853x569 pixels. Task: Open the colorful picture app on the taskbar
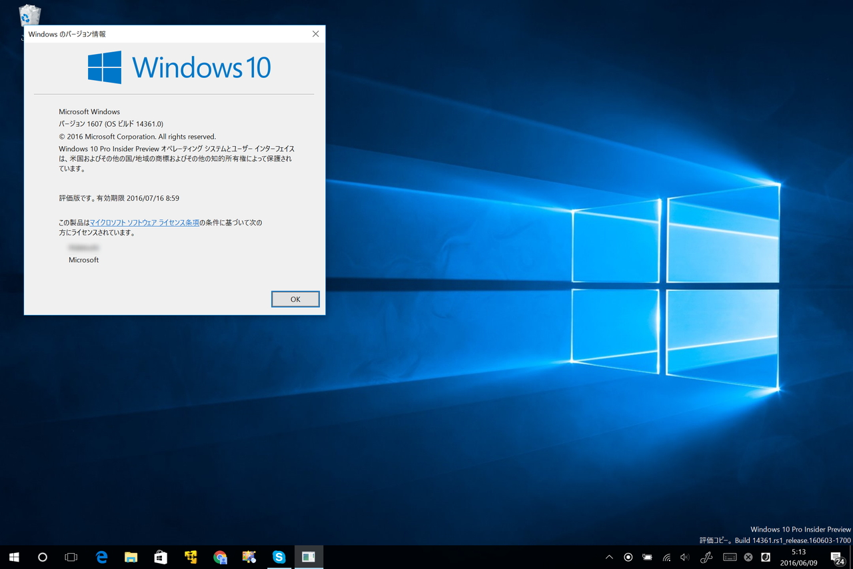click(249, 557)
